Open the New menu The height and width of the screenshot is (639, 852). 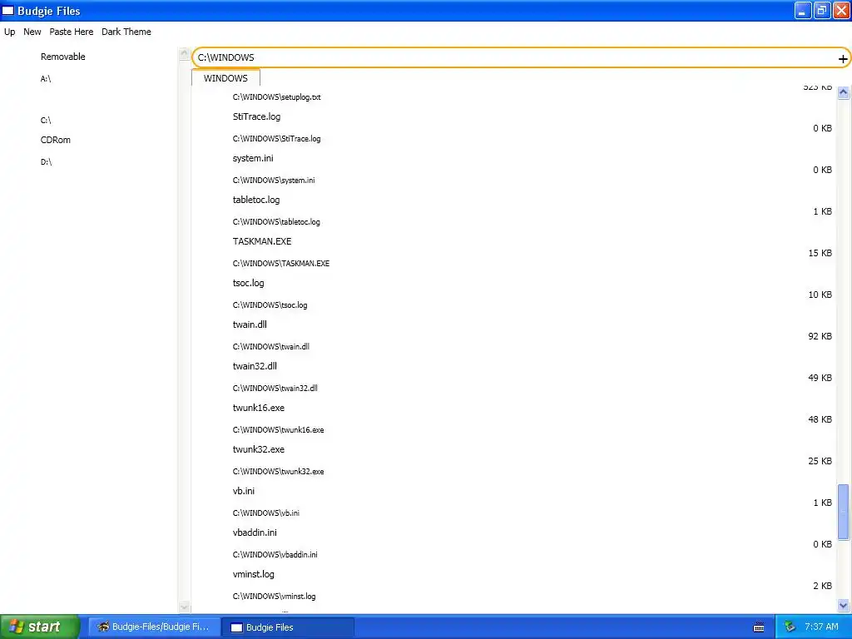(x=32, y=32)
